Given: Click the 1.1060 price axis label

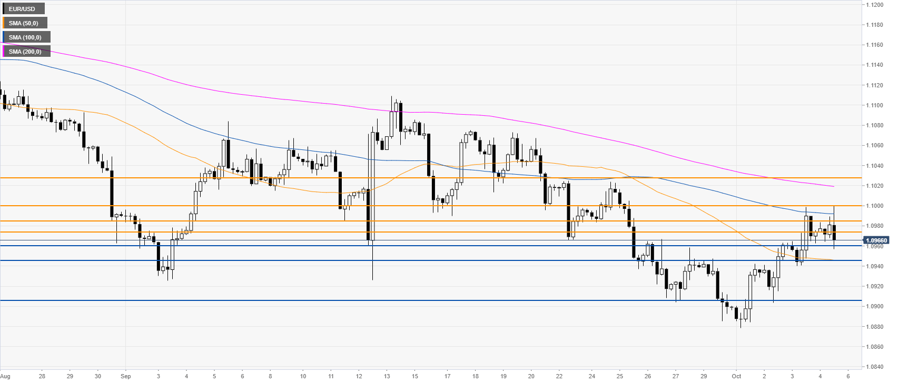Looking at the screenshot, I should [x=875, y=145].
